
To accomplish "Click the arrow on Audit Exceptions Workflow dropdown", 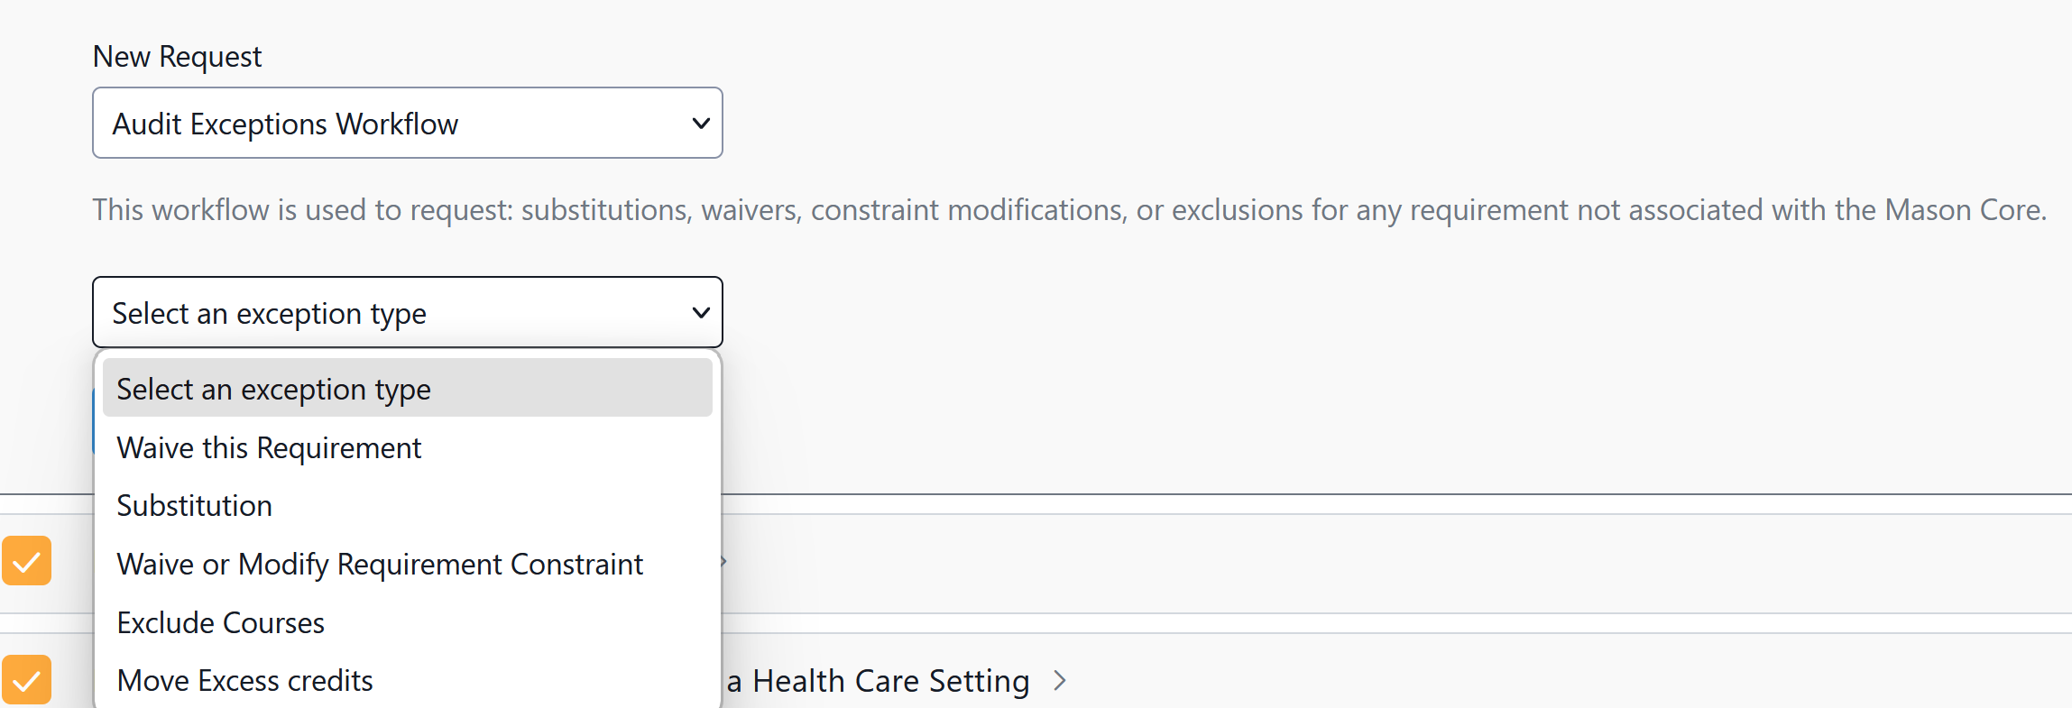I will 700,124.
